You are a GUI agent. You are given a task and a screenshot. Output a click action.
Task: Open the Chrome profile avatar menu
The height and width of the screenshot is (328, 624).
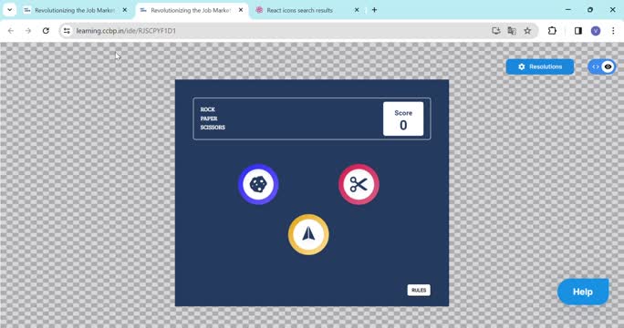coord(596,31)
